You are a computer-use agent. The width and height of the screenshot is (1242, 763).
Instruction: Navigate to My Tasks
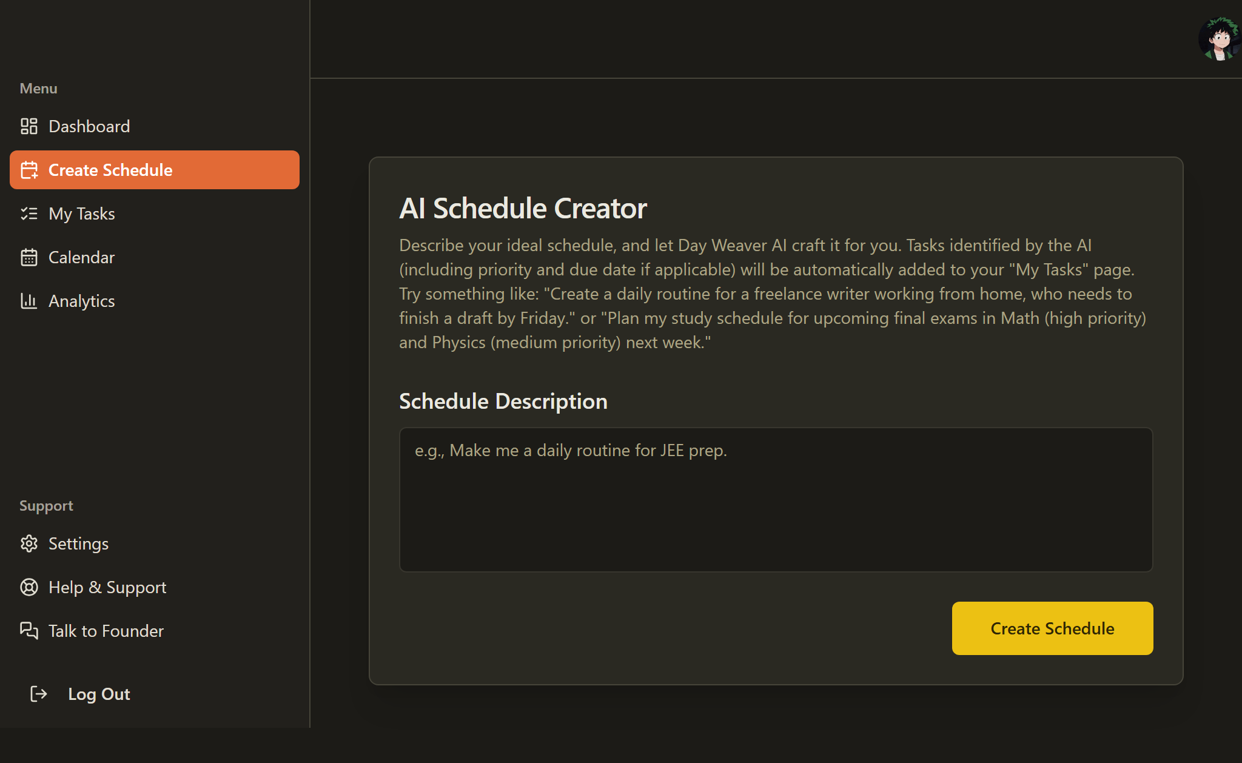click(82, 213)
